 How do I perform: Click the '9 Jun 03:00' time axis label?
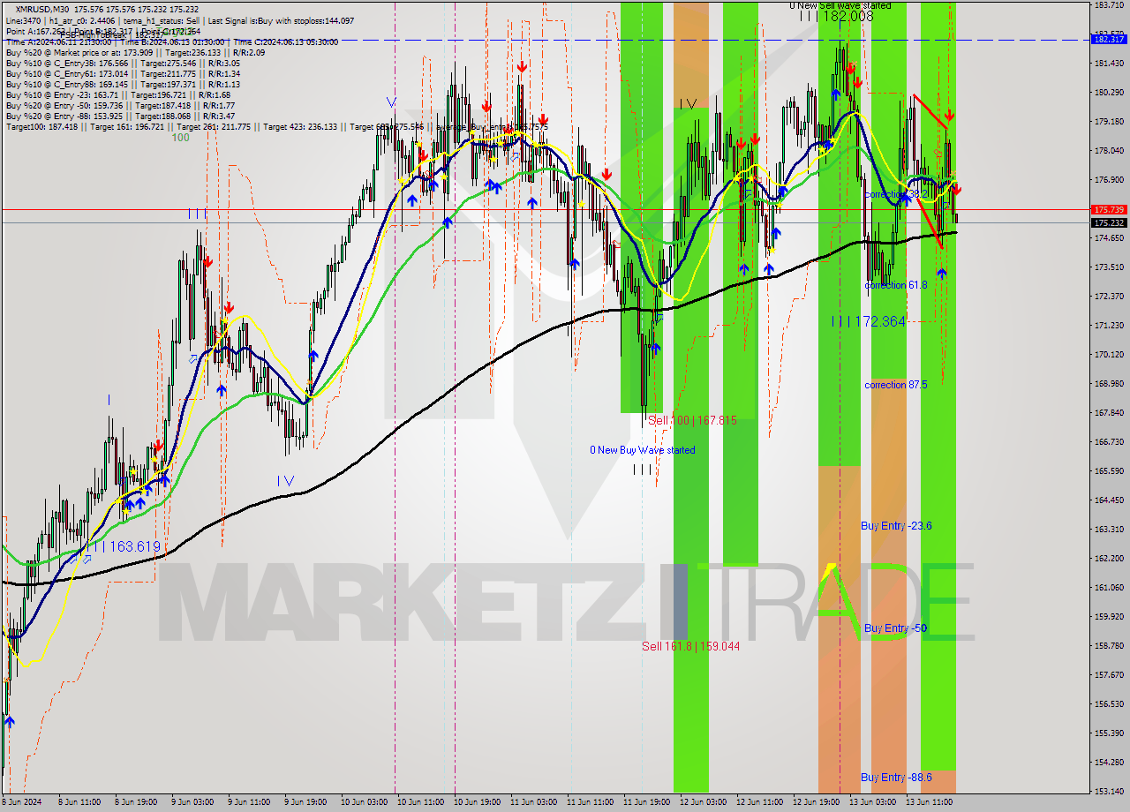(x=191, y=803)
